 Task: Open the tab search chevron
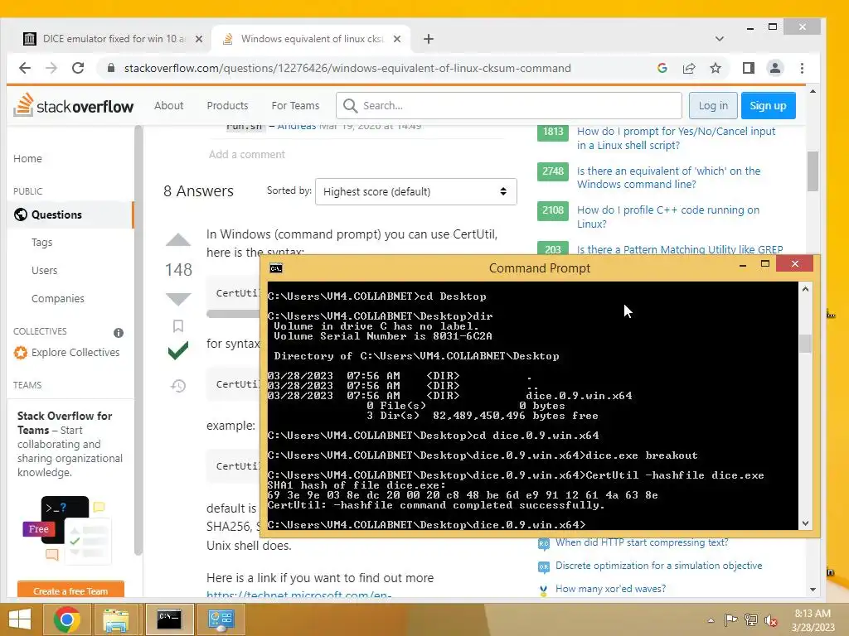pos(719,39)
